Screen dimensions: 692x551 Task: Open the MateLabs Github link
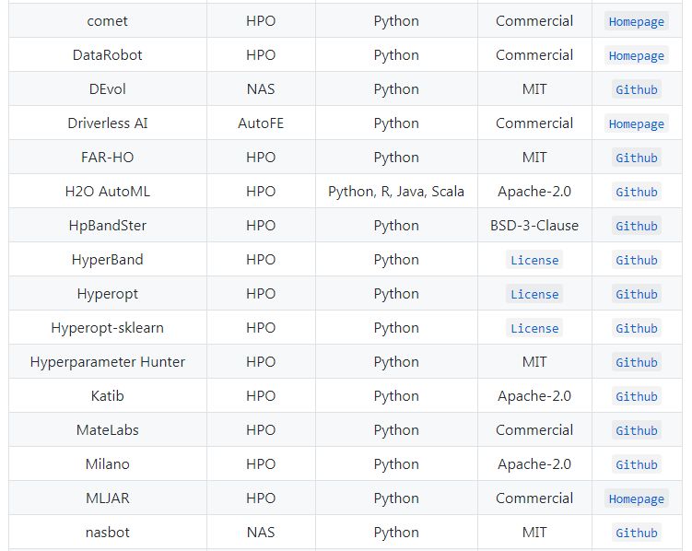pyautogui.click(x=636, y=430)
